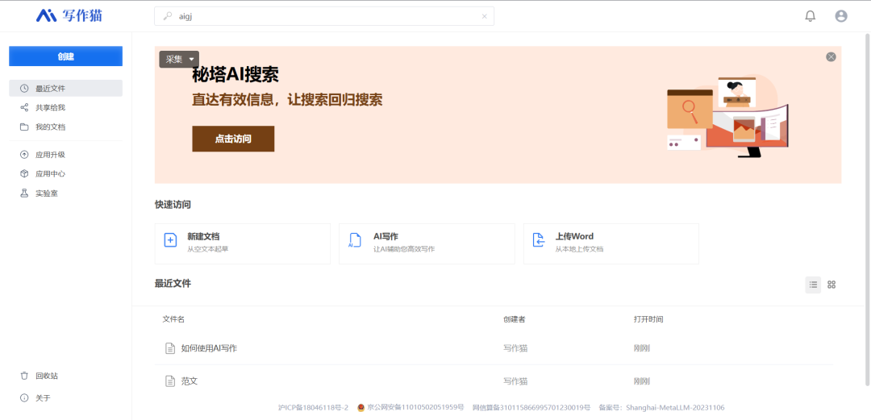Click the 网信算备 filing number footer text
871x420 pixels.
pyautogui.click(x=531, y=408)
